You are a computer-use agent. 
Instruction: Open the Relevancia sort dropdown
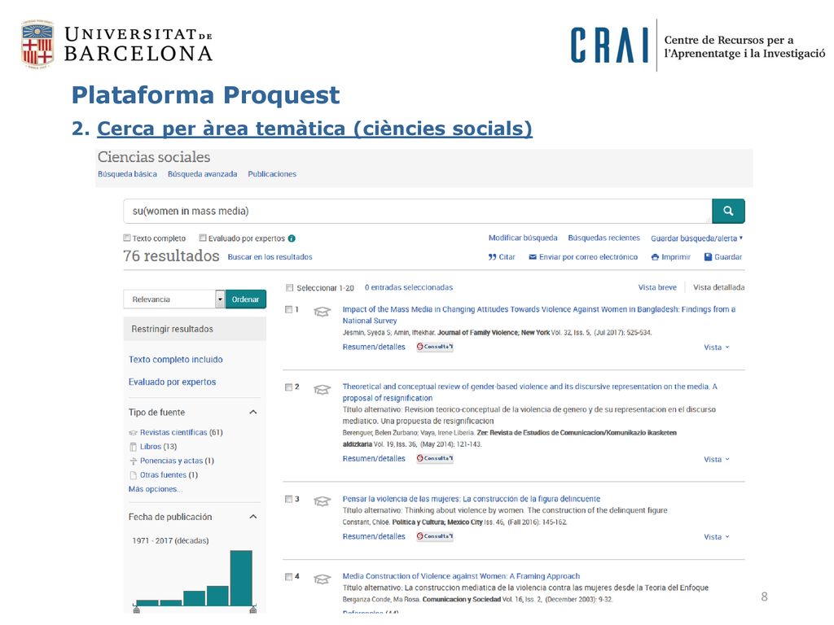tap(174, 299)
